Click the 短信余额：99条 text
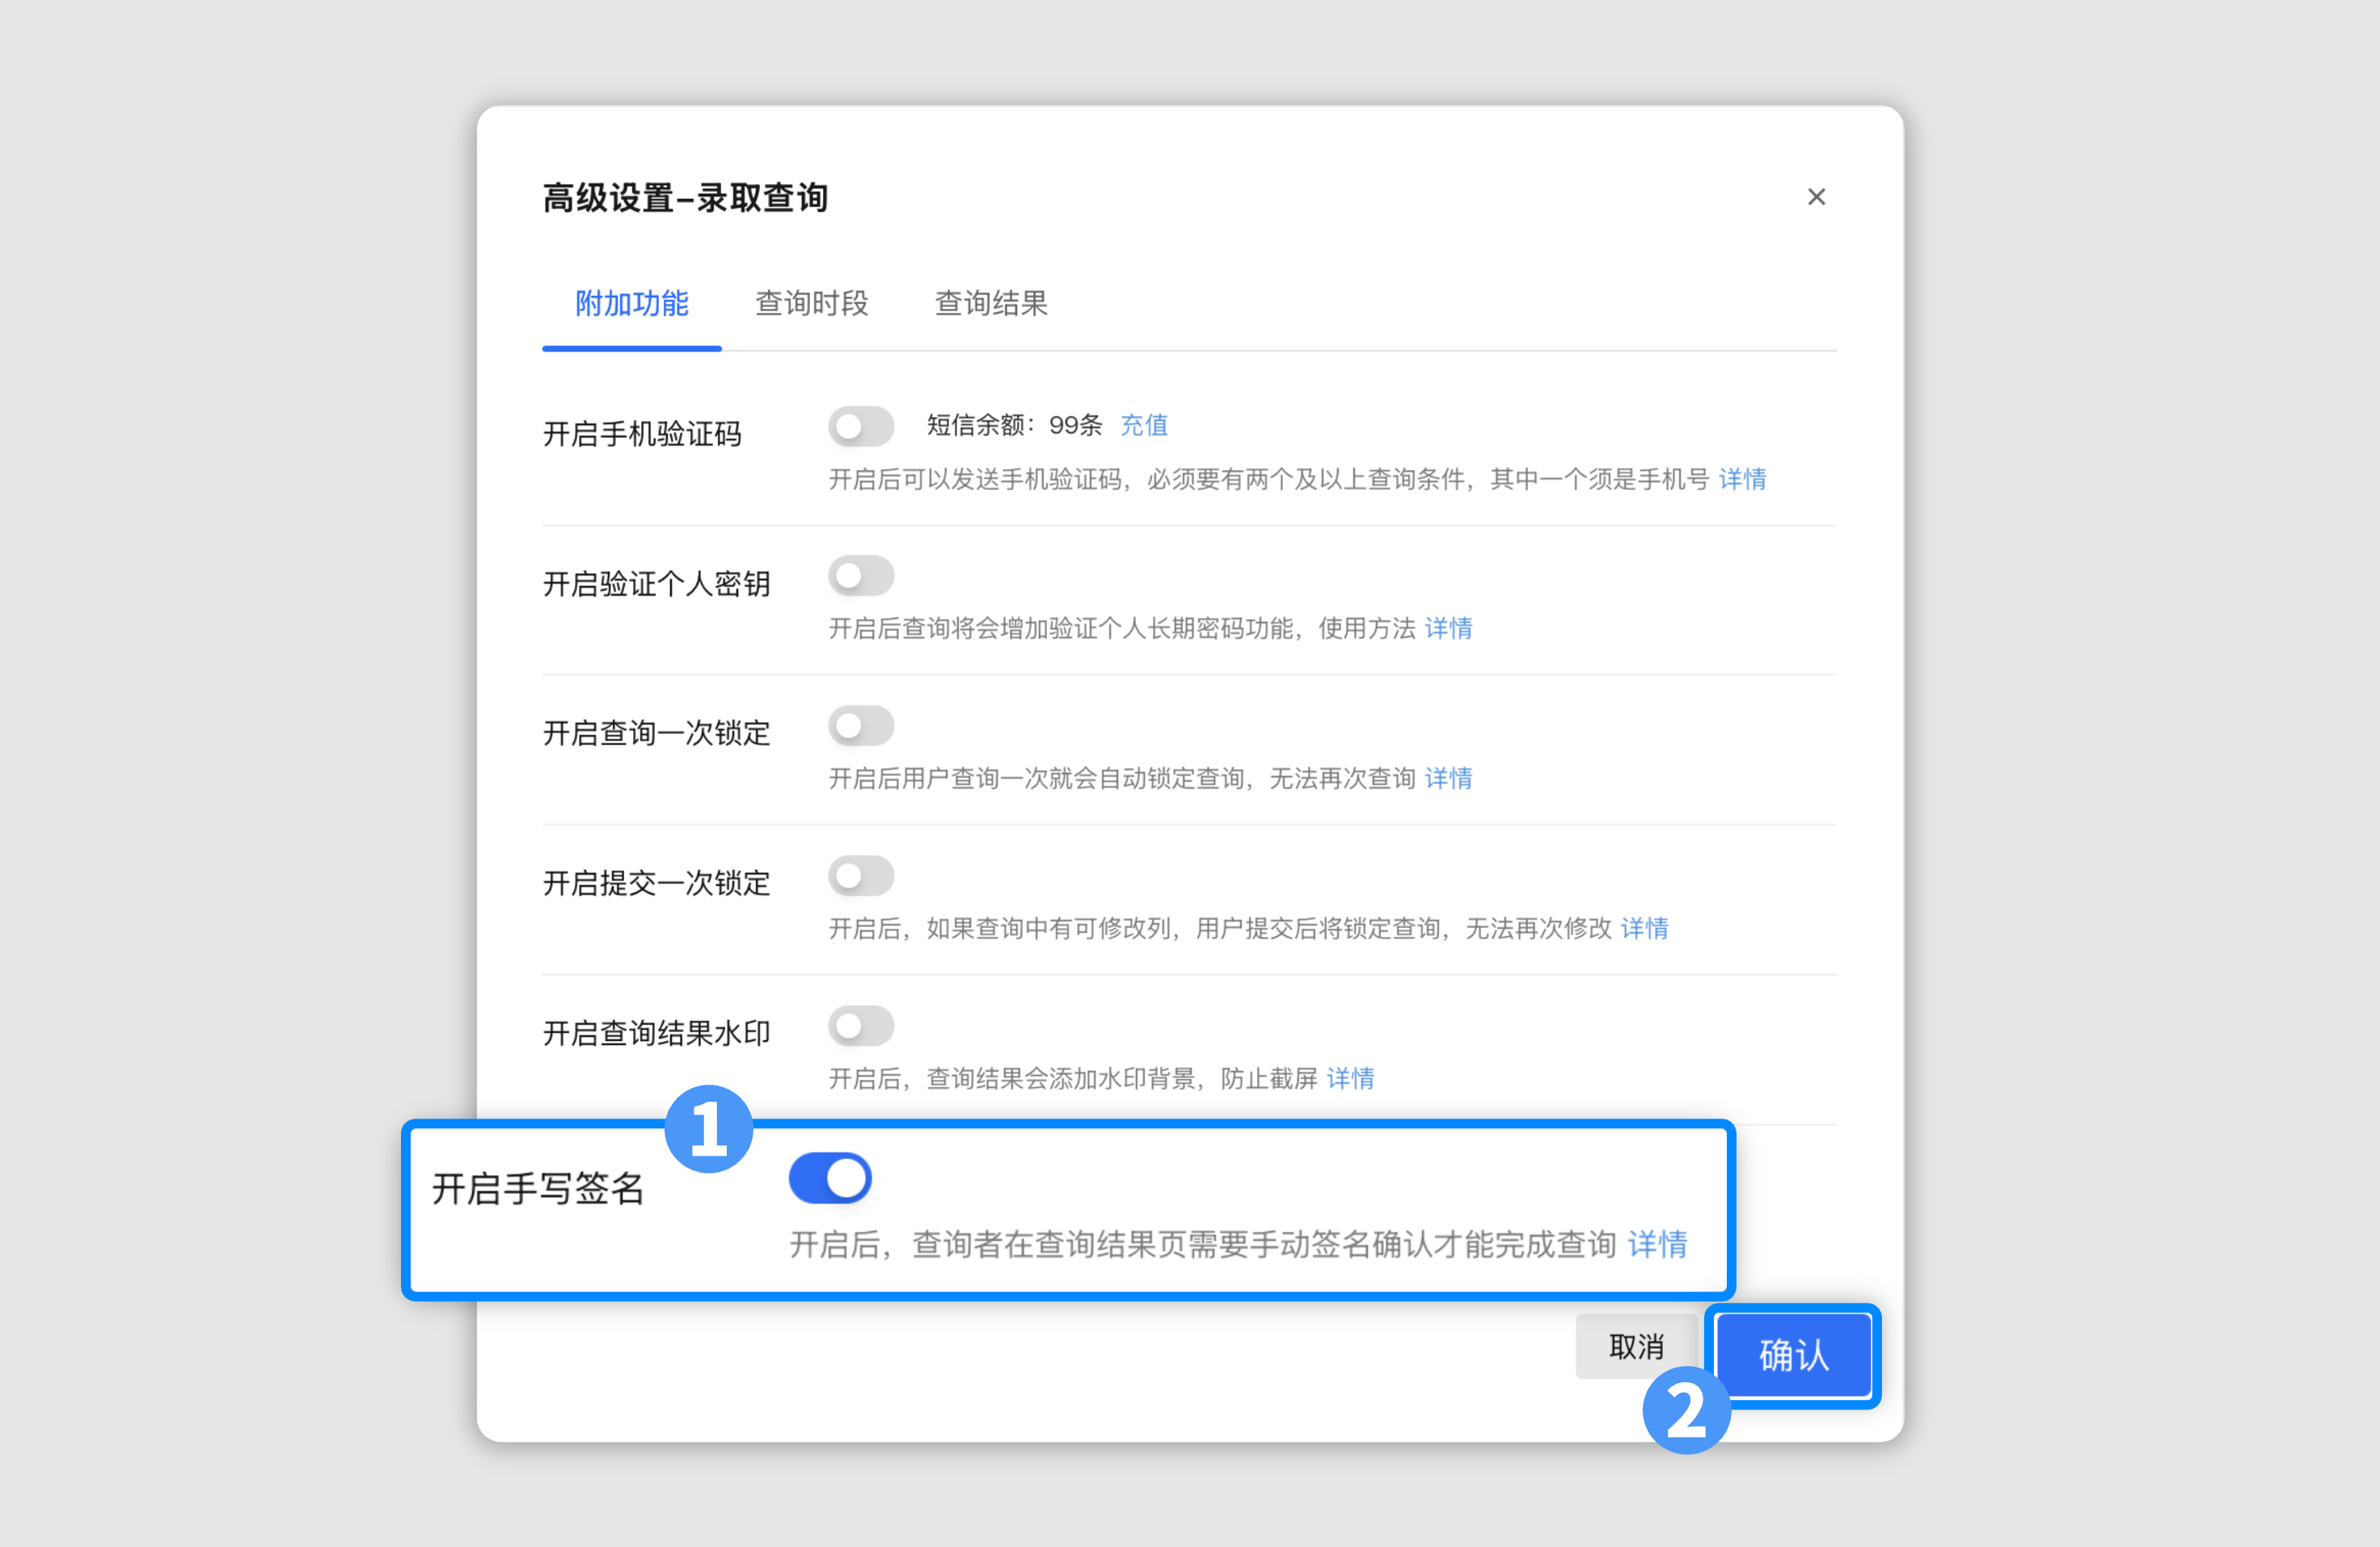Image resolution: width=2380 pixels, height=1547 pixels. pos(1014,425)
